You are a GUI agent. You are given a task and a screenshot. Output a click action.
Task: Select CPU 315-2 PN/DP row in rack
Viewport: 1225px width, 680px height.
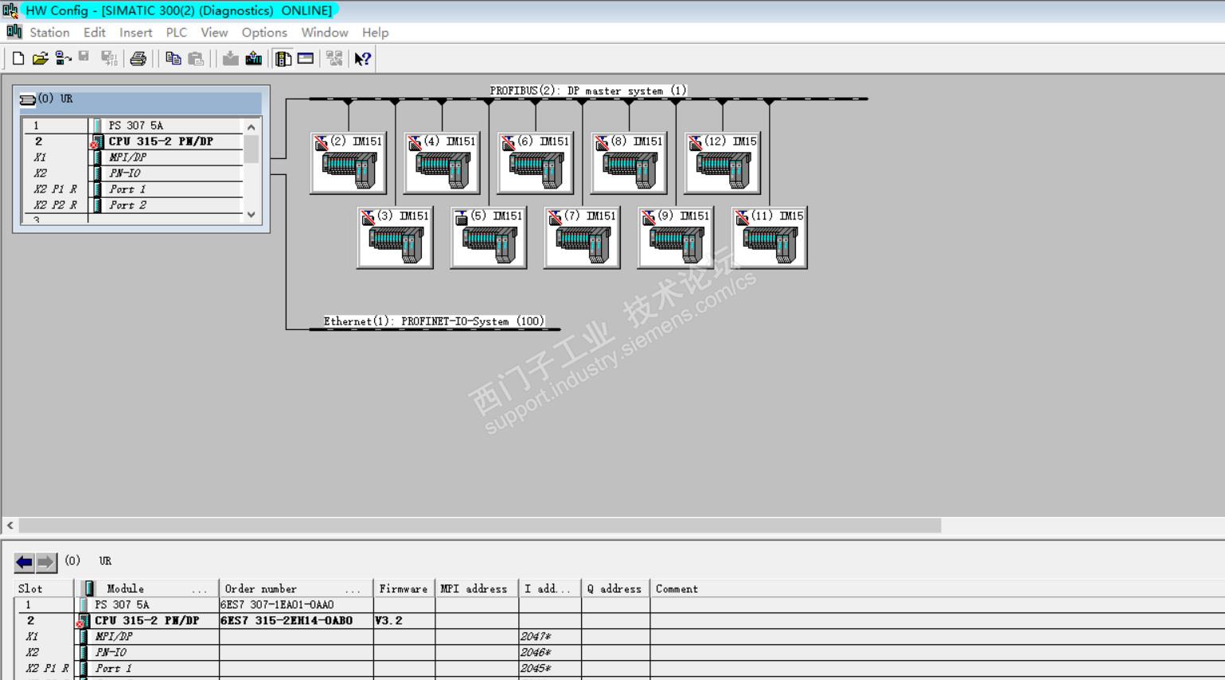click(133, 142)
